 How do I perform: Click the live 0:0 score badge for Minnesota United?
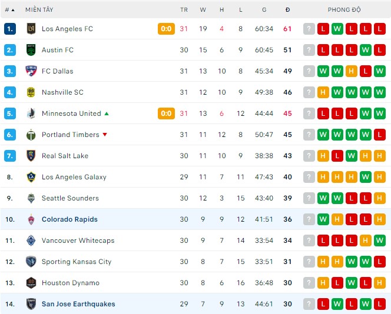coord(166,113)
